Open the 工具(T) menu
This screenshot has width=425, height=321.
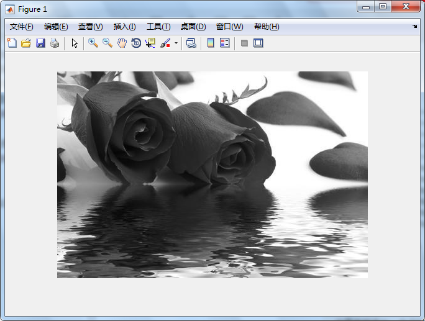(158, 27)
